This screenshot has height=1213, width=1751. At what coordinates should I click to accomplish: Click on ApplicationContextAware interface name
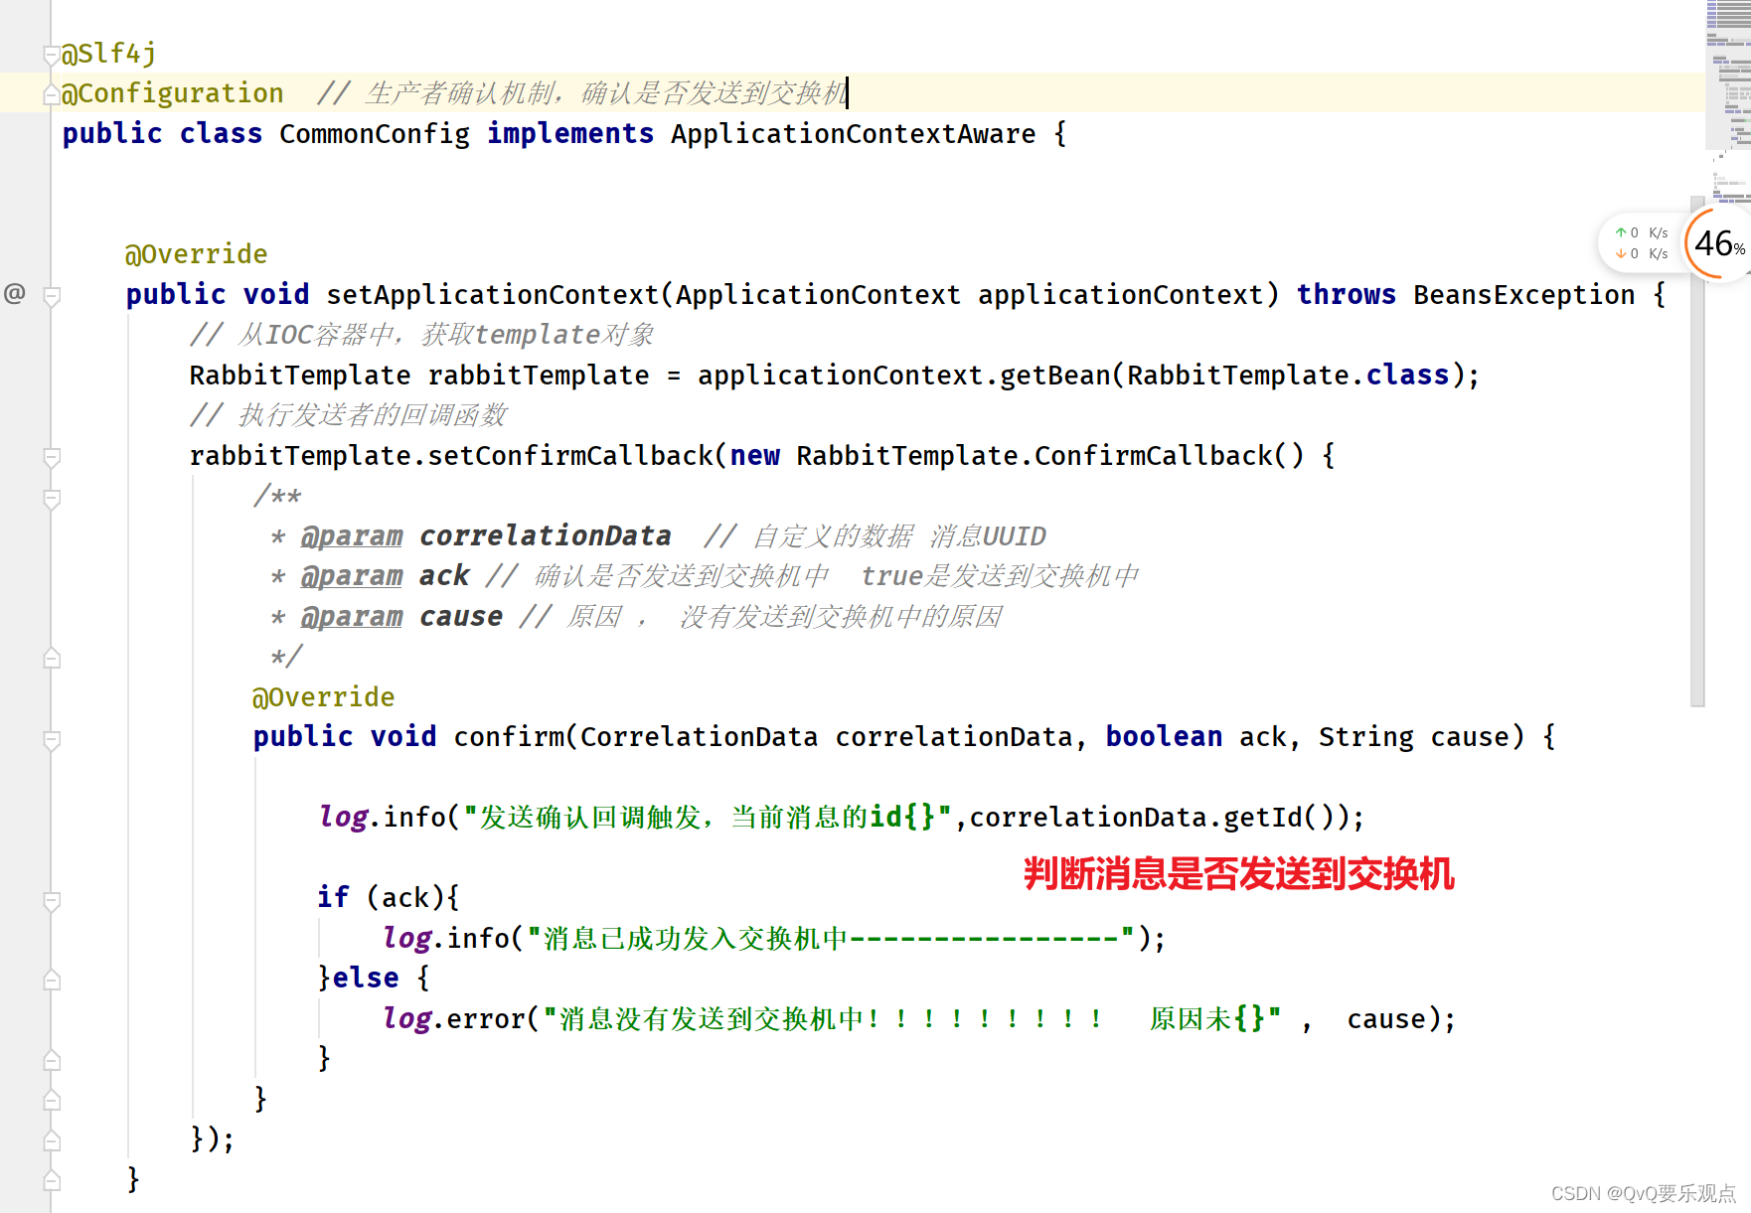click(x=853, y=134)
